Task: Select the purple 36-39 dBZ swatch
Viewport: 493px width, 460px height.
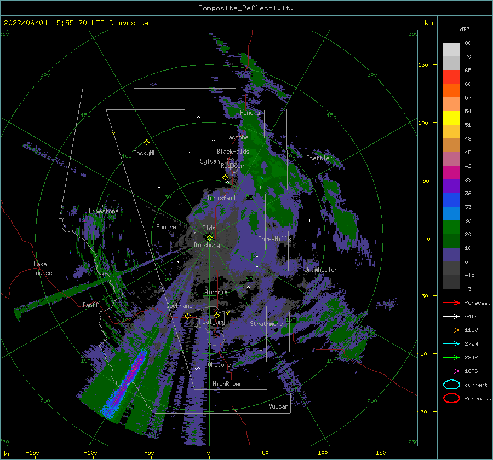Action: pos(451,187)
